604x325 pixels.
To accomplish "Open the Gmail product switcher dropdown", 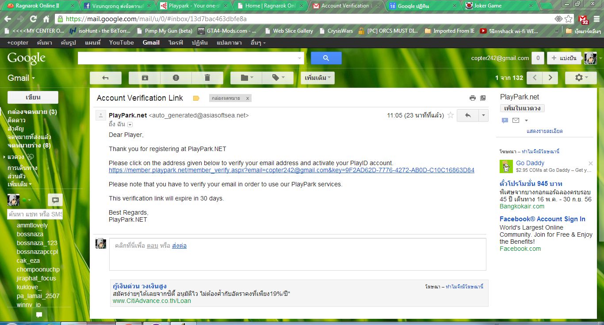I will 21,78.
